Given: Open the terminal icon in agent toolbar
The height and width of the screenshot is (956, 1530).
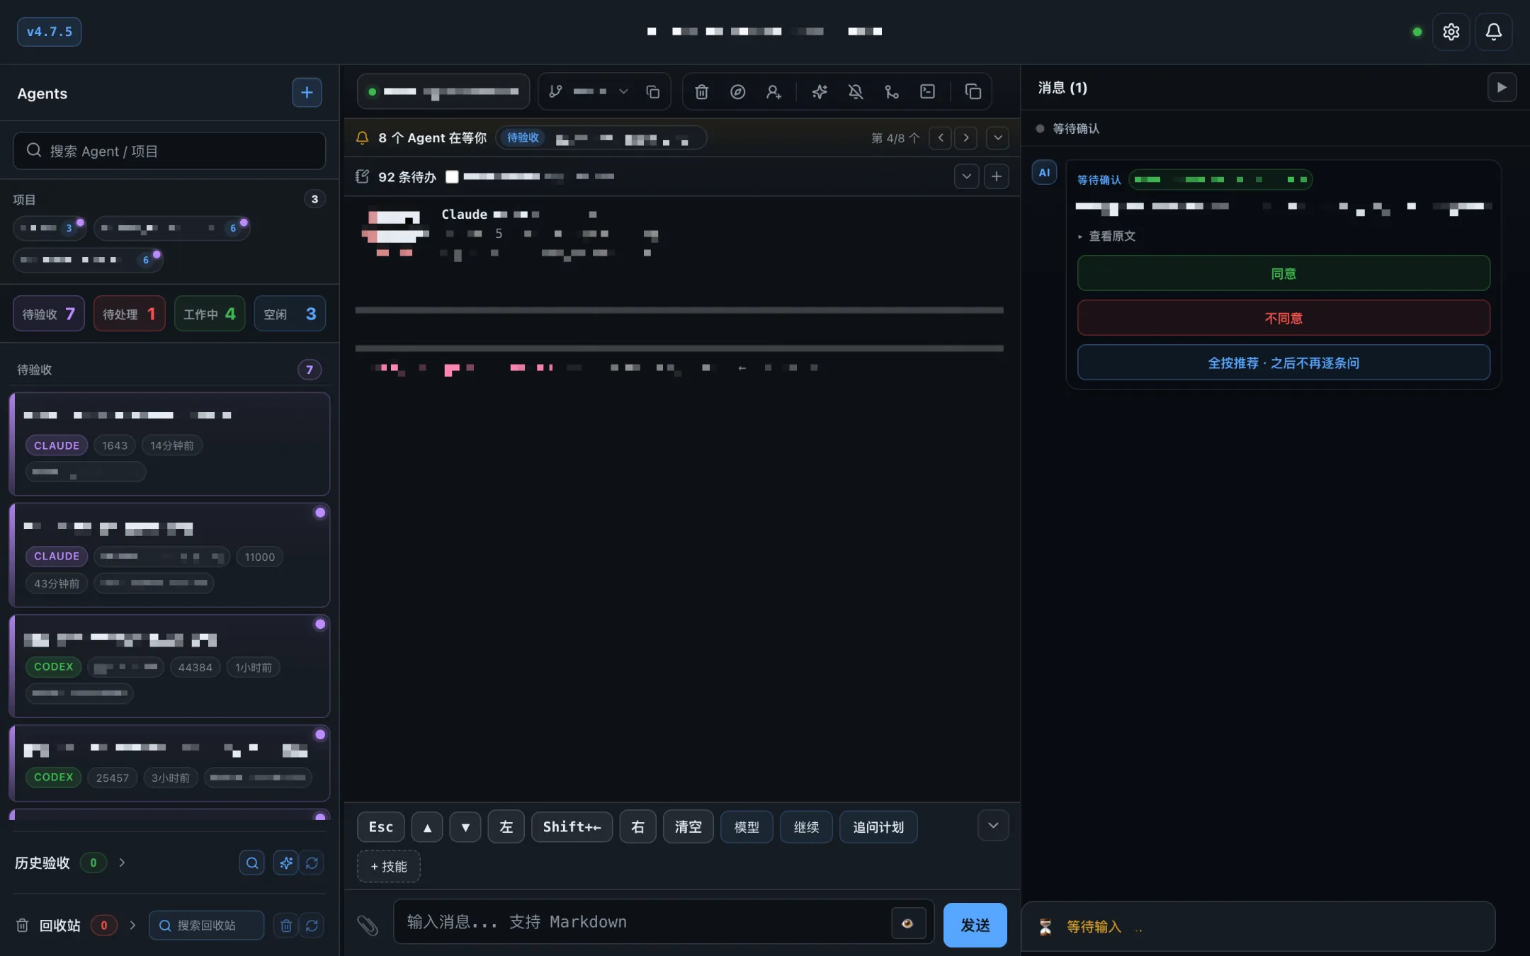Looking at the screenshot, I should [x=927, y=92].
